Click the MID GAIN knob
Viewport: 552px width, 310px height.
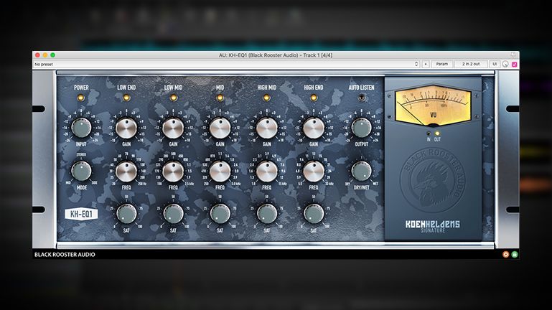(x=220, y=128)
